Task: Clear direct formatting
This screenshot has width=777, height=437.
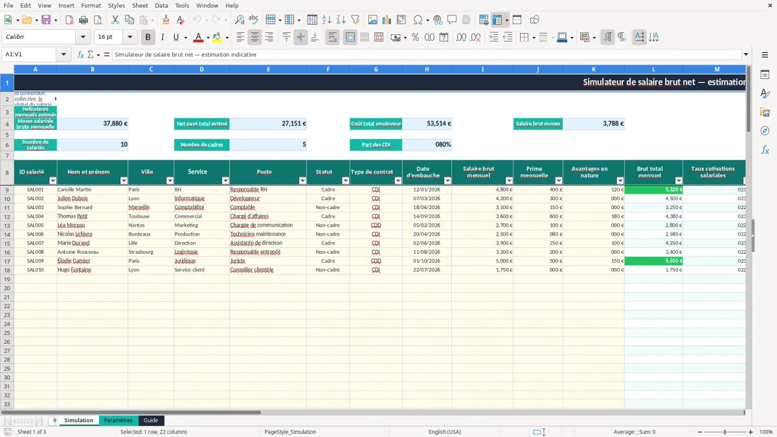Action: pyautogui.click(x=180, y=20)
